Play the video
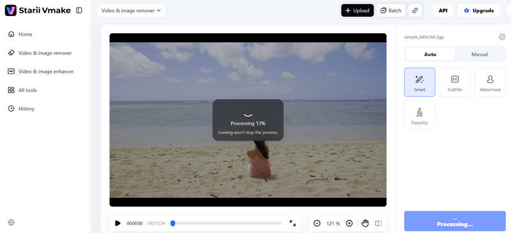Screen dimensions: 511x233 point(118,223)
